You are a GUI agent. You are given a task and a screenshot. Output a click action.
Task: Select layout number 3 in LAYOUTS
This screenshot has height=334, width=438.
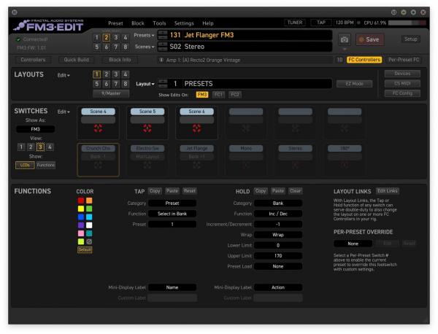[x=115, y=74]
